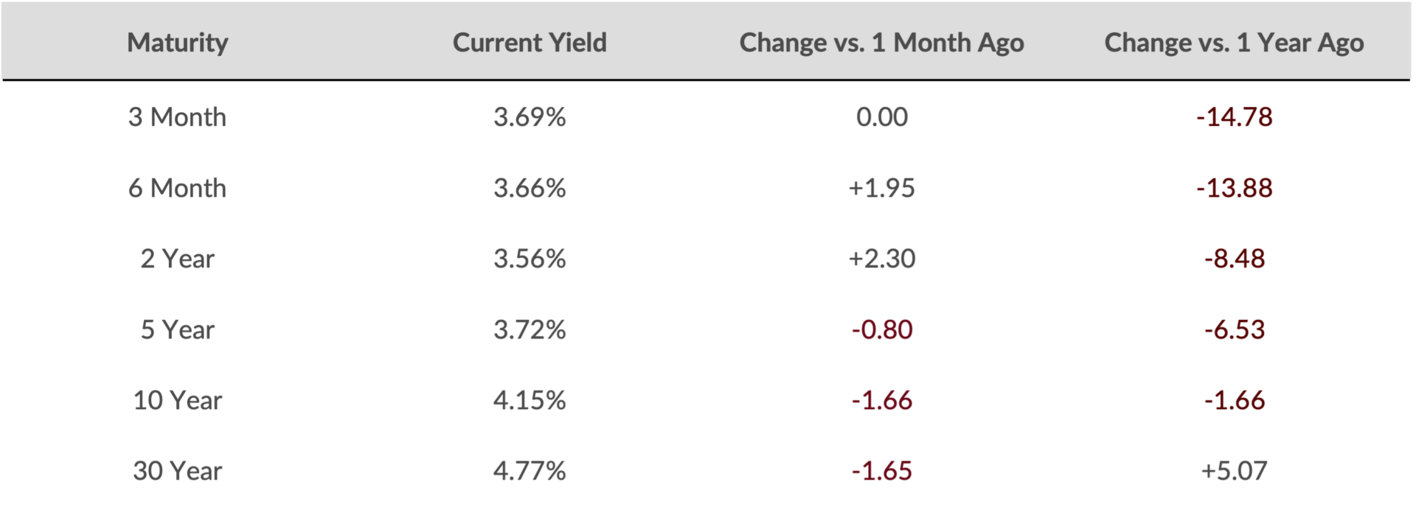Click the 5 Year maturity label
This screenshot has width=1416, height=510.
(178, 329)
